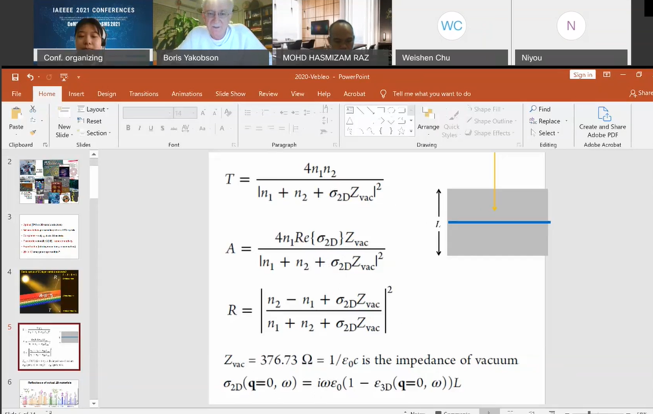Expand the Customize Quick Access Toolbar arrow
Screen dimensions: 653x414
point(78,77)
